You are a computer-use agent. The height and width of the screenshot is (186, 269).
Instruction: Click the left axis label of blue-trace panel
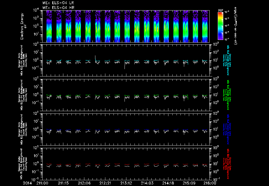tap(22, 129)
